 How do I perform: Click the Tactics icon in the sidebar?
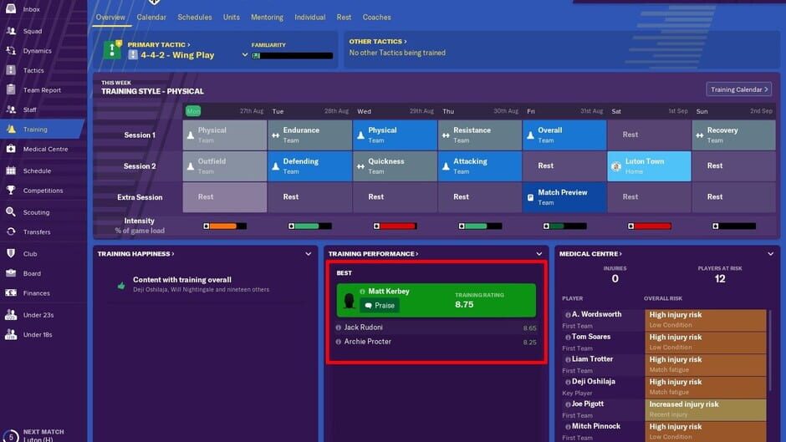[x=11, y=70]
